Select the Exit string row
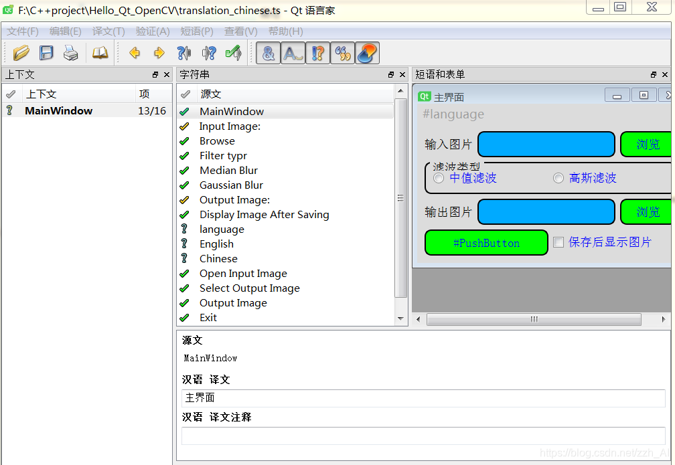Viewport: 675px width, 465px height. tap(285, 317)
